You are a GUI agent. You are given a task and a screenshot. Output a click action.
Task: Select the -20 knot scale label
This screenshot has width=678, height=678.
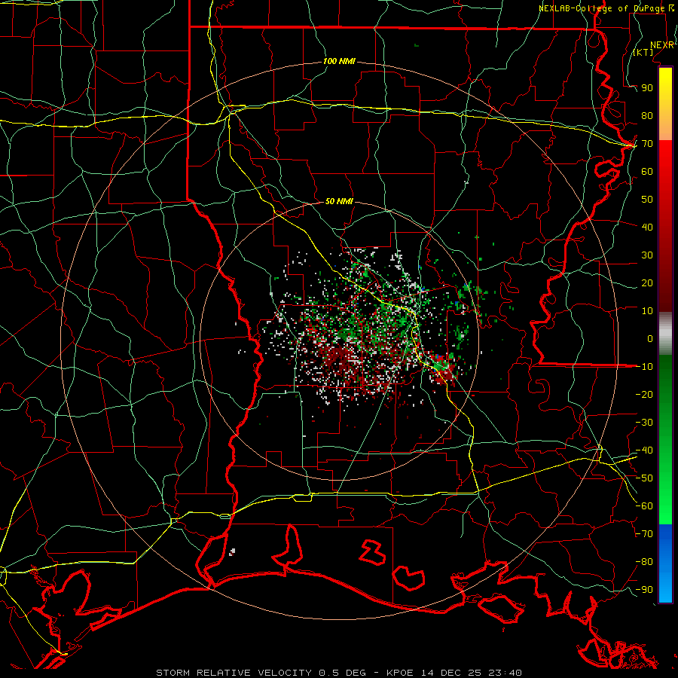[x=644, y=394]
